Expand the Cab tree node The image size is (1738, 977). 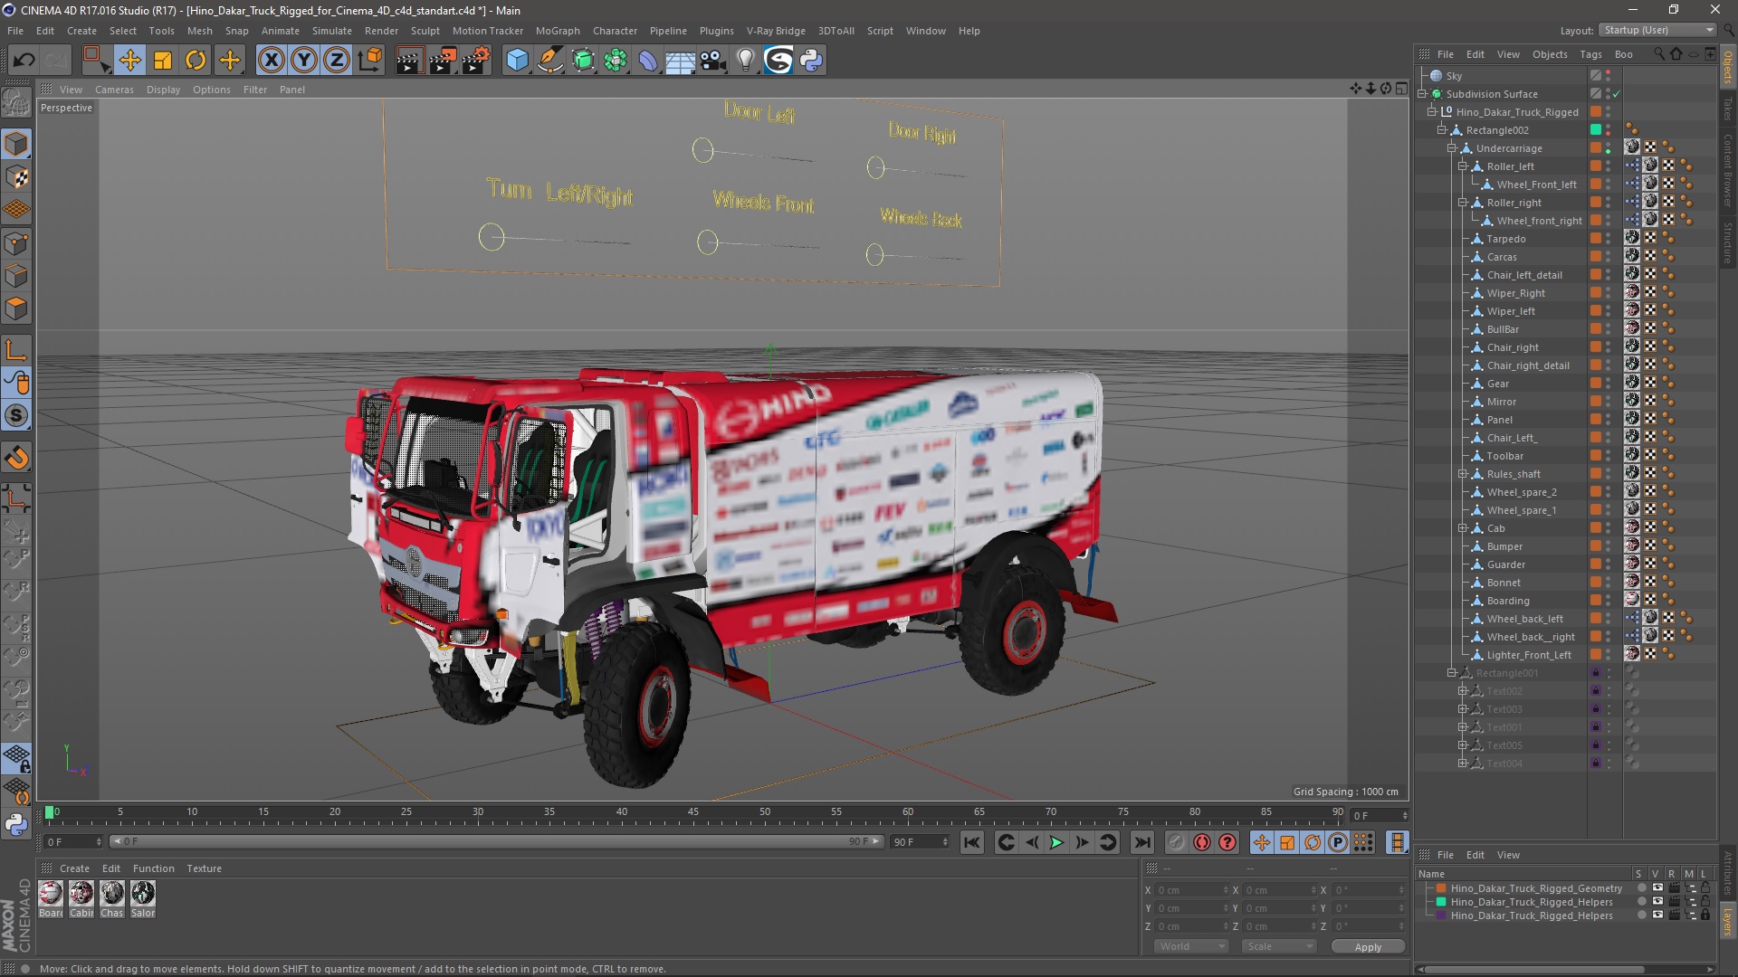(x=1462, y=528)
